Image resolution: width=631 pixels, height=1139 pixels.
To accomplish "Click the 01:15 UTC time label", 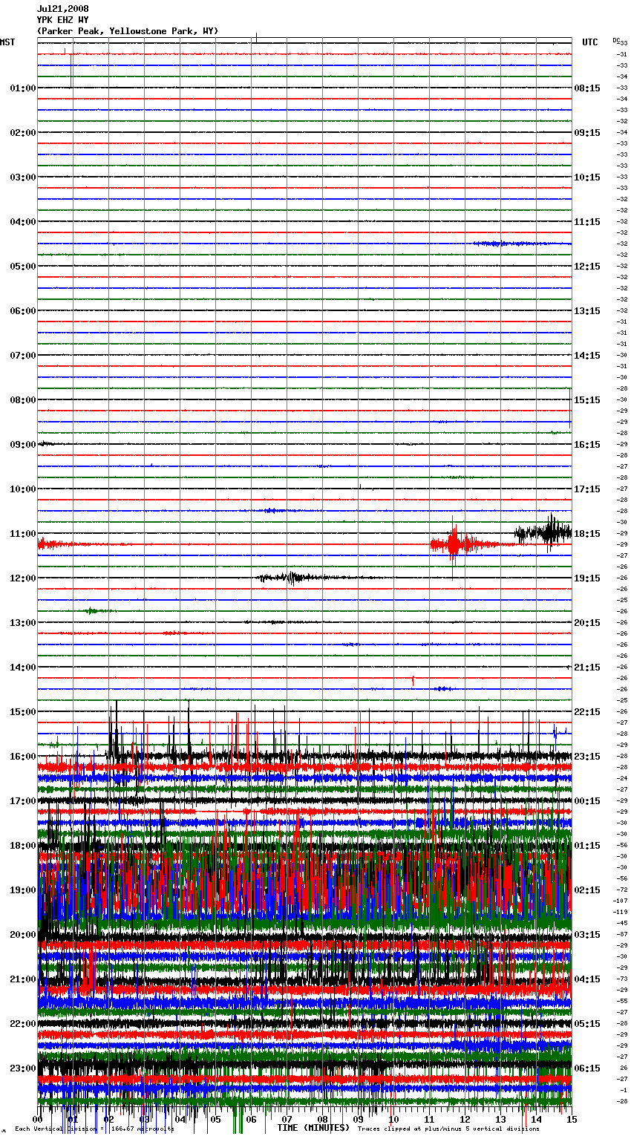I will (x=587, y=846).
